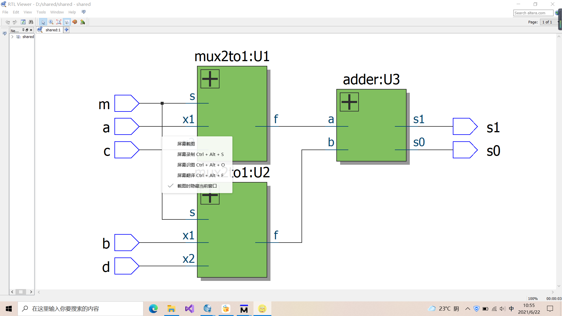Click the refresh view icon
Image resolution: width=562 pixels, height=316 pixels.
tap(23, 22)
